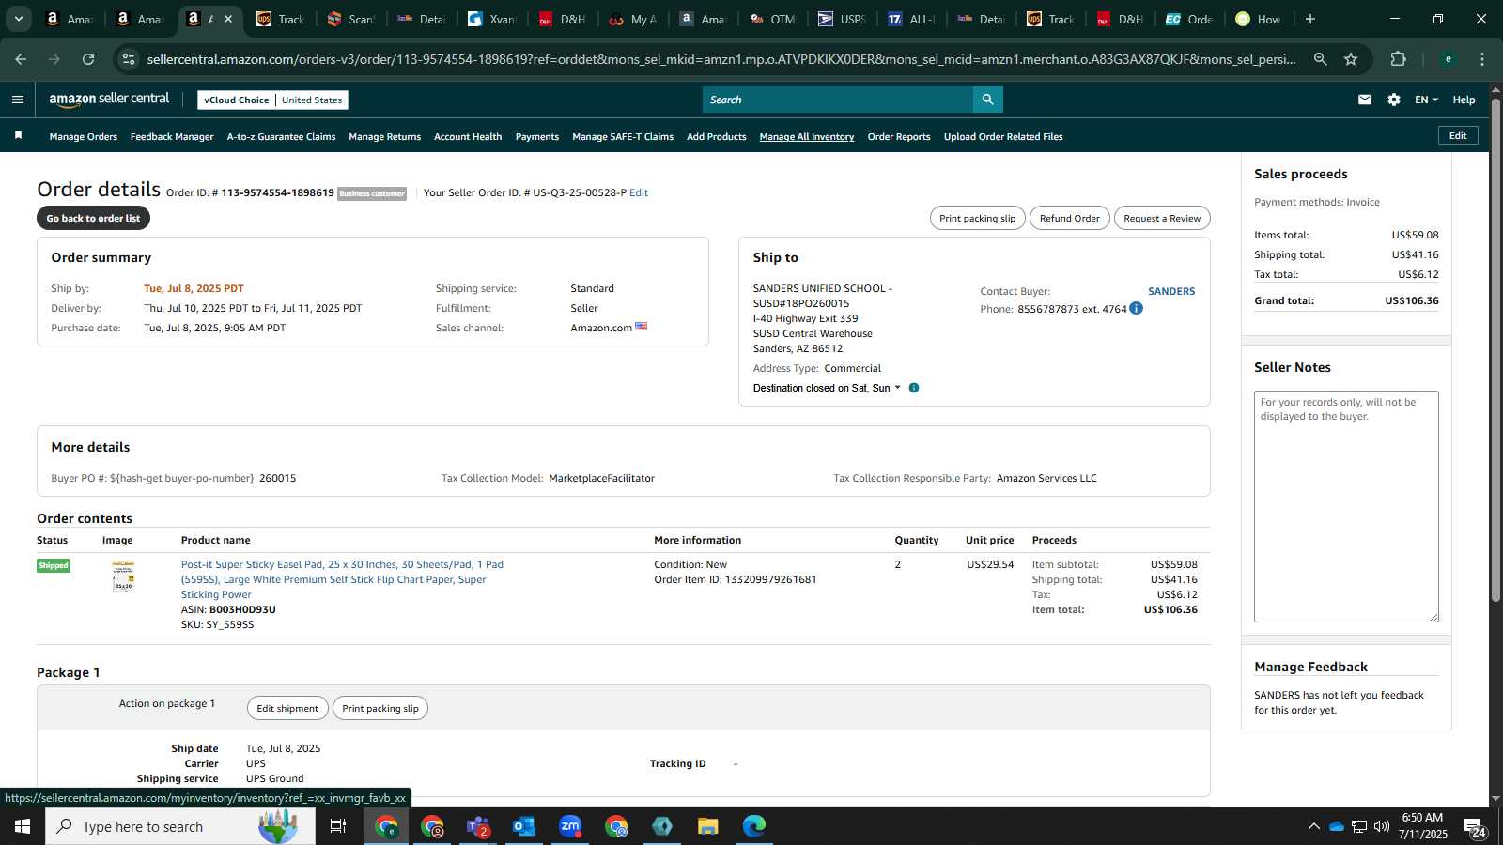This screenshot has height=845, width=1503.
Task: Open Zoom from taskbar
Action: click(x=570, y=826)
